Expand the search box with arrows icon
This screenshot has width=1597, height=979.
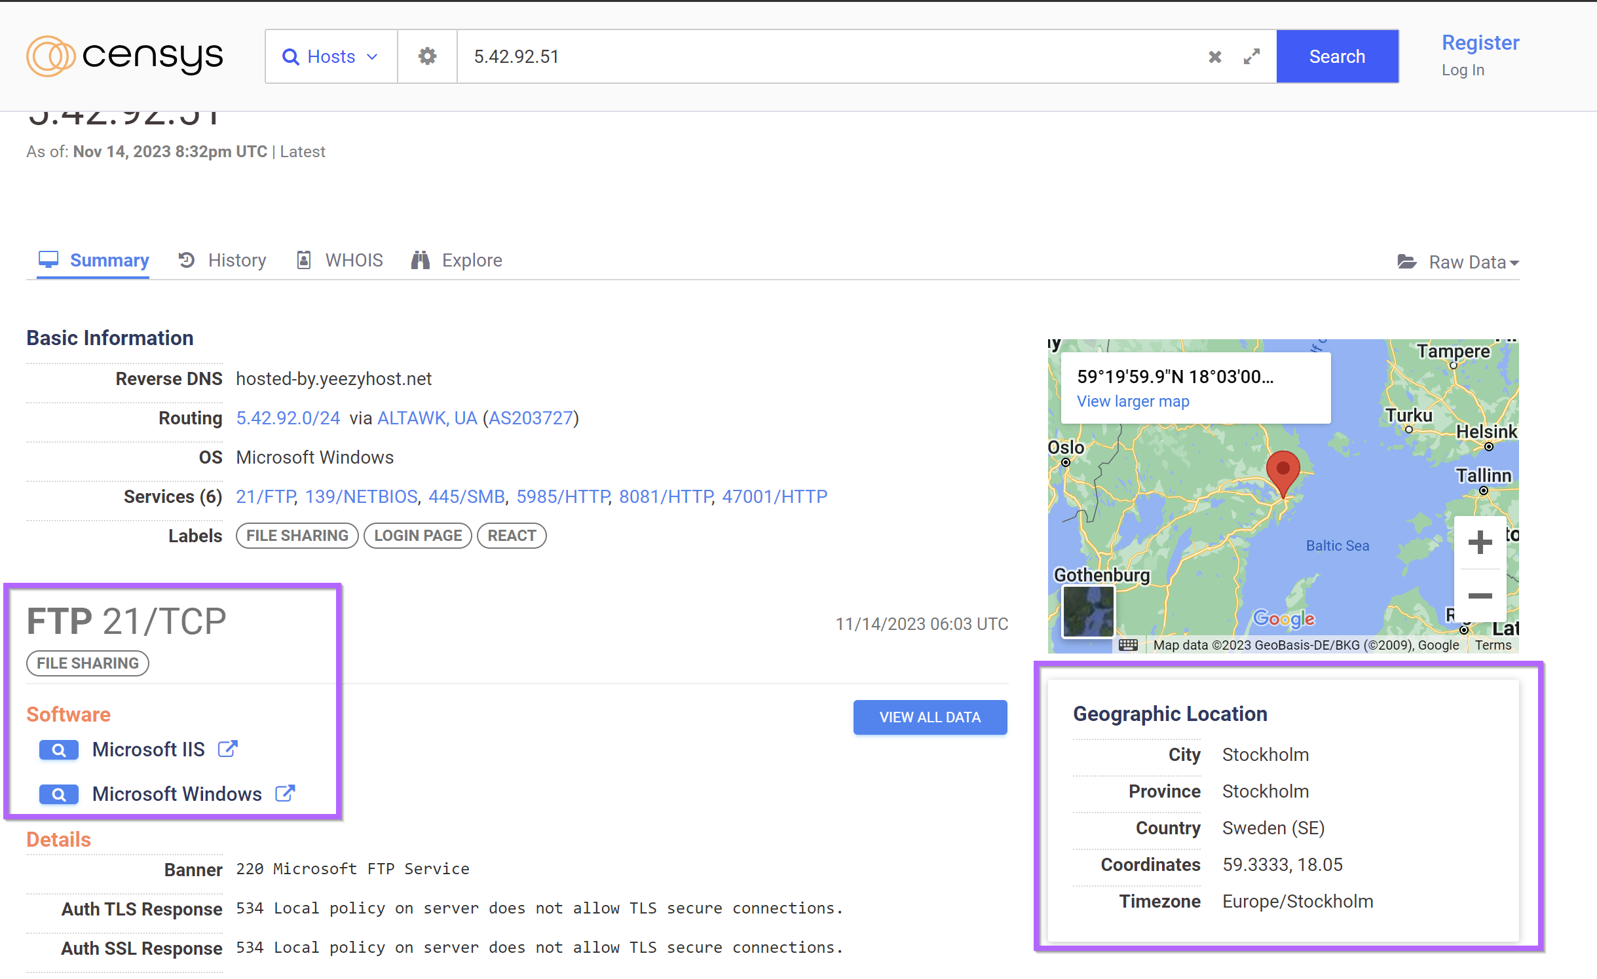pyautogui.click(x=1252, y=57)
